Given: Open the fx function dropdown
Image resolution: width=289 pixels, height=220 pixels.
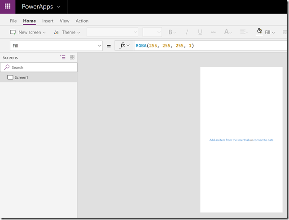Looking at the screenshot, I should pos(124,45).
